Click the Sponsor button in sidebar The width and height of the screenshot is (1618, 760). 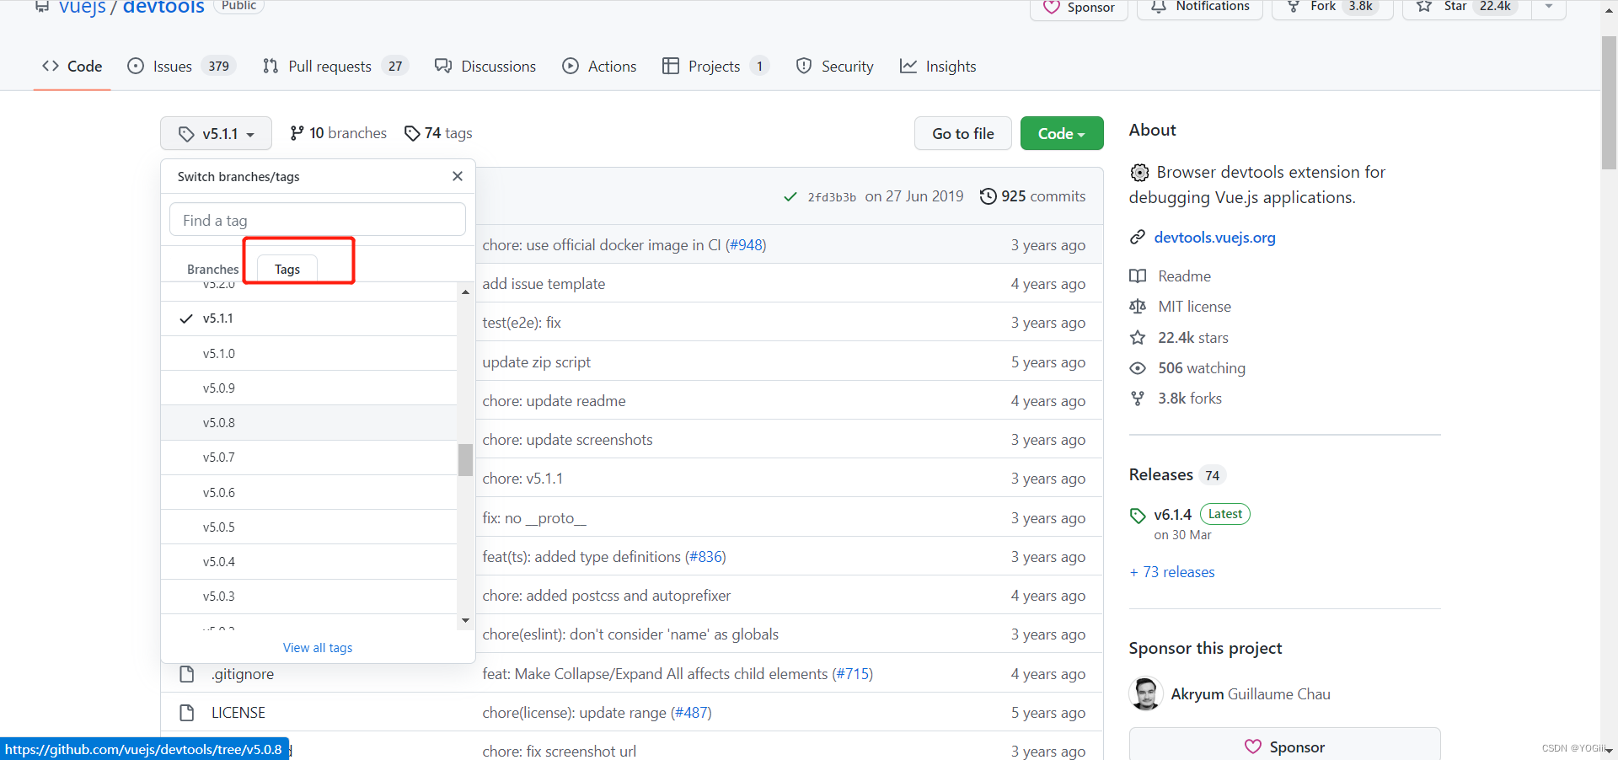[1284, 747]
